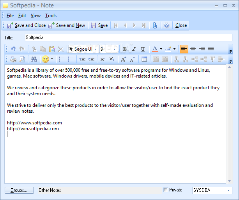
Task: Click the scrollbar down arrow
Action: pyautogui.click(x=229, y=181)
